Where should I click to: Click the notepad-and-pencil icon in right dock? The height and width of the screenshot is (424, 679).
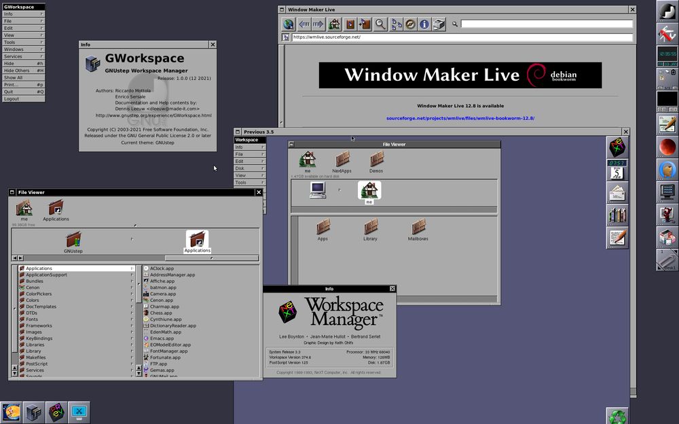pos(667,124)
